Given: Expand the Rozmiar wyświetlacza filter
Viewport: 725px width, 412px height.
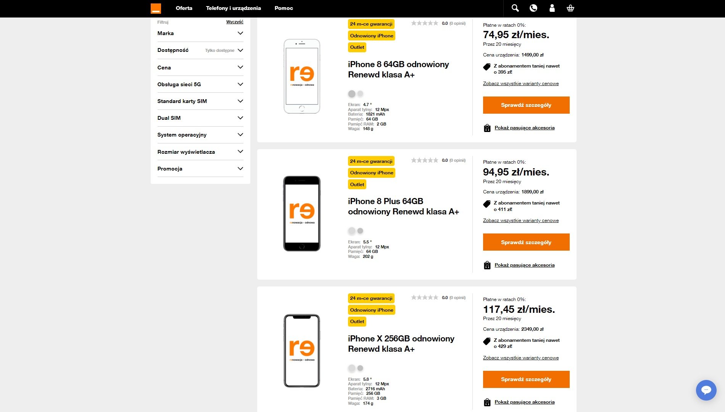Looking at the screenshot, I should click(x=200, y=152).
